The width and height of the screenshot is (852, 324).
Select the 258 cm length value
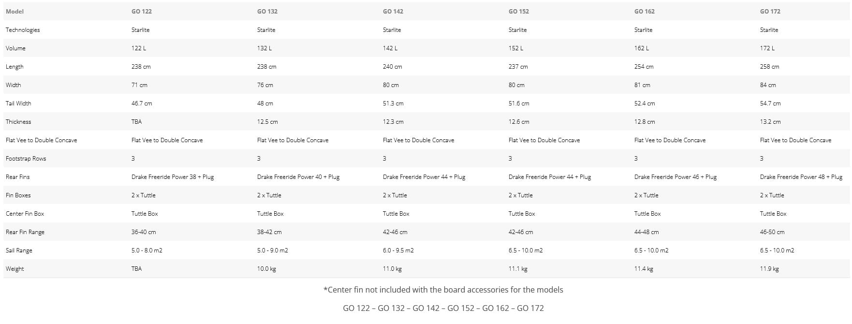point(769,67)
